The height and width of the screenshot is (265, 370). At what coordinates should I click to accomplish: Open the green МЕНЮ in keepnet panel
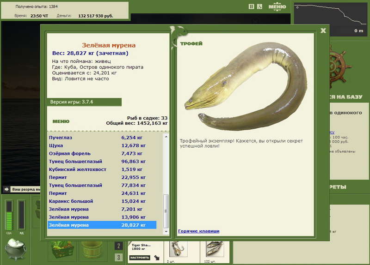click(61, 121)
